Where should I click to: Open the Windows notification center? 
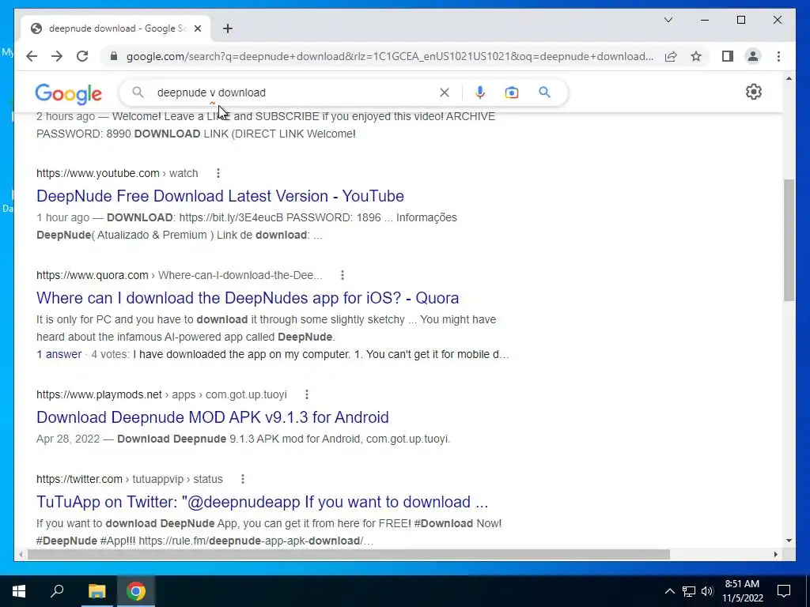(784, 591)
